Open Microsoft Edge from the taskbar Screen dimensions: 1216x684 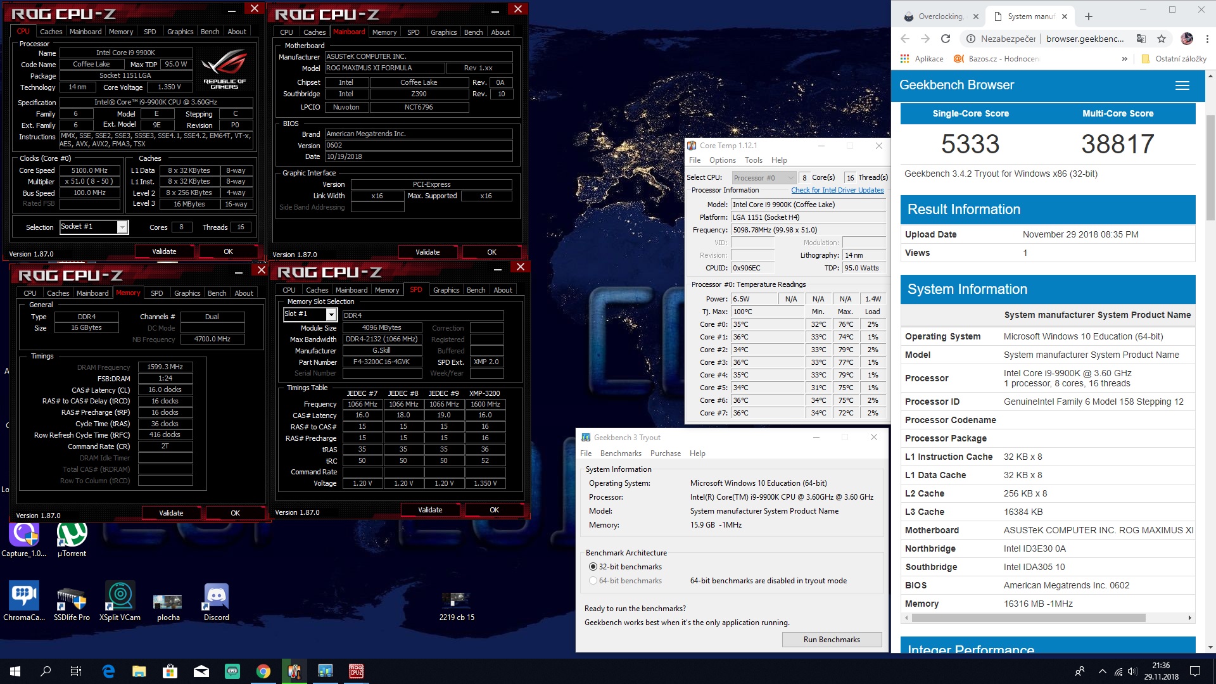pyautogui.click(x=108, y=671)
